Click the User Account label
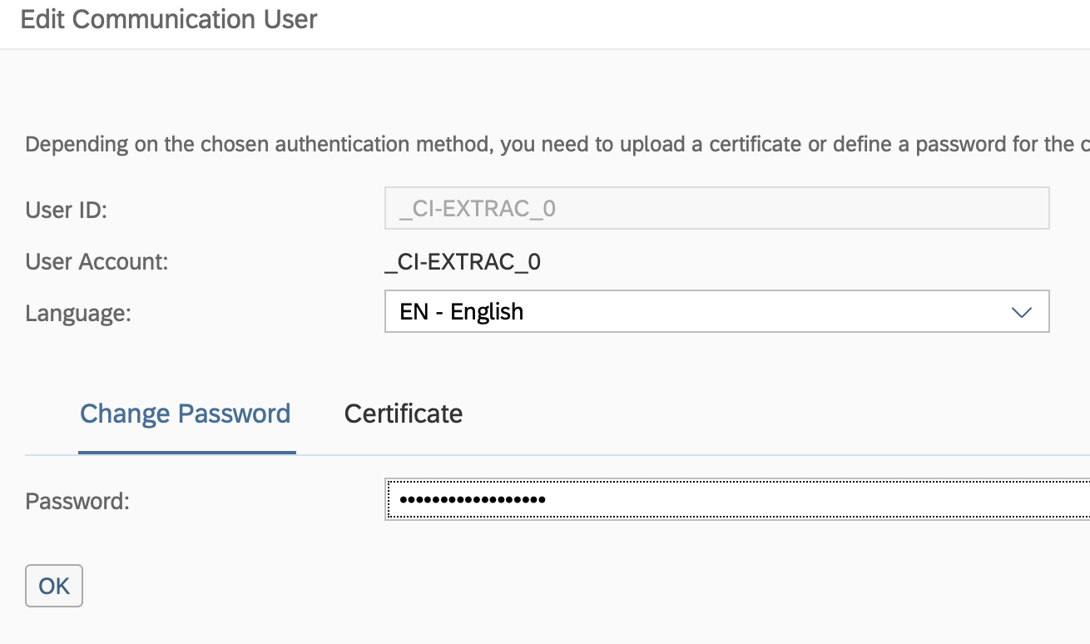1090x644 pixels. coord(97,262)
